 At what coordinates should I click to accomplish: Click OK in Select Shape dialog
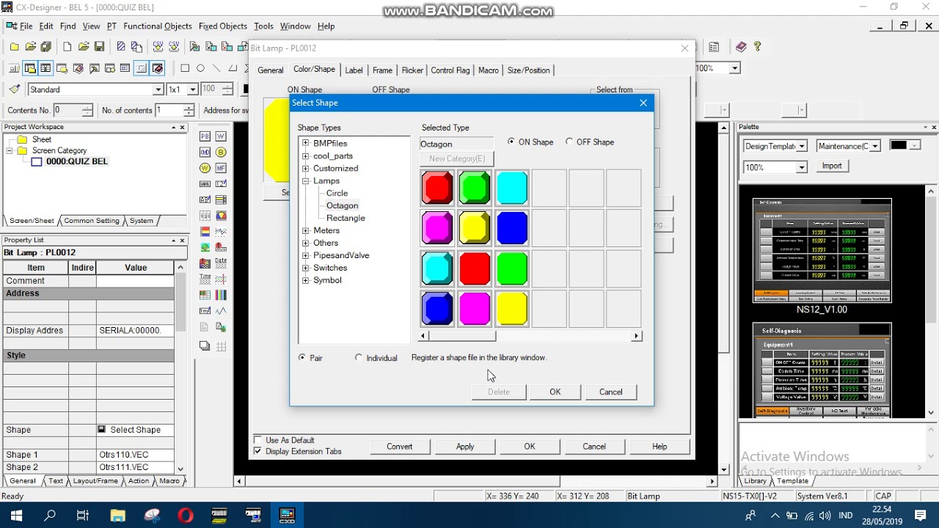[x=555, y=392]
